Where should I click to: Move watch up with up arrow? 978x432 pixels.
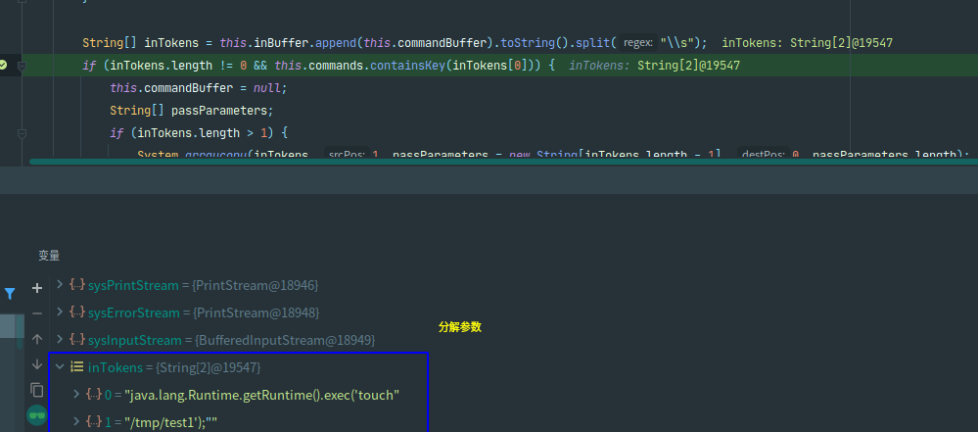[x=37, y=338]
